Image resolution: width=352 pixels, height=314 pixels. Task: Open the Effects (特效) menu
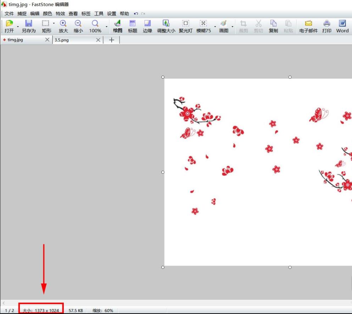(x=60, y=14)
